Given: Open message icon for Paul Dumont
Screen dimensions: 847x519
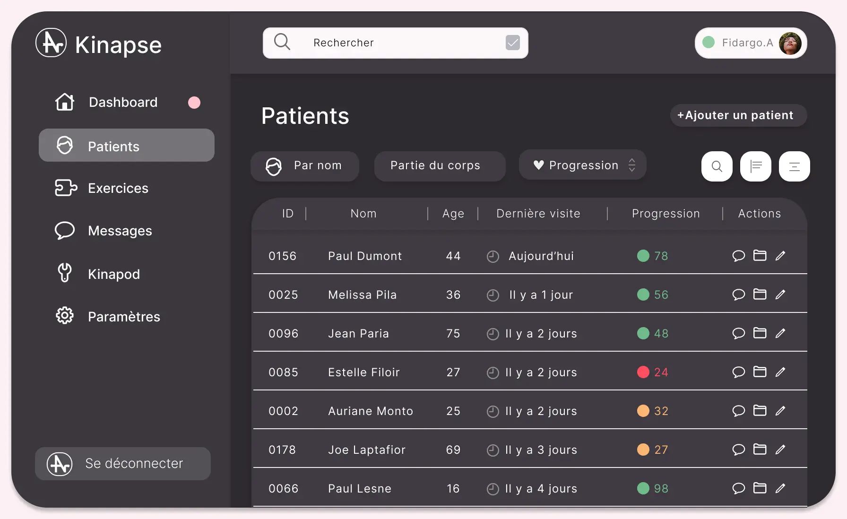Looking at the screenshot, I should pos(738,256).
